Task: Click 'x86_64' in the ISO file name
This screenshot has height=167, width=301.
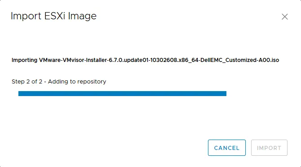Action: coord(188,60)
